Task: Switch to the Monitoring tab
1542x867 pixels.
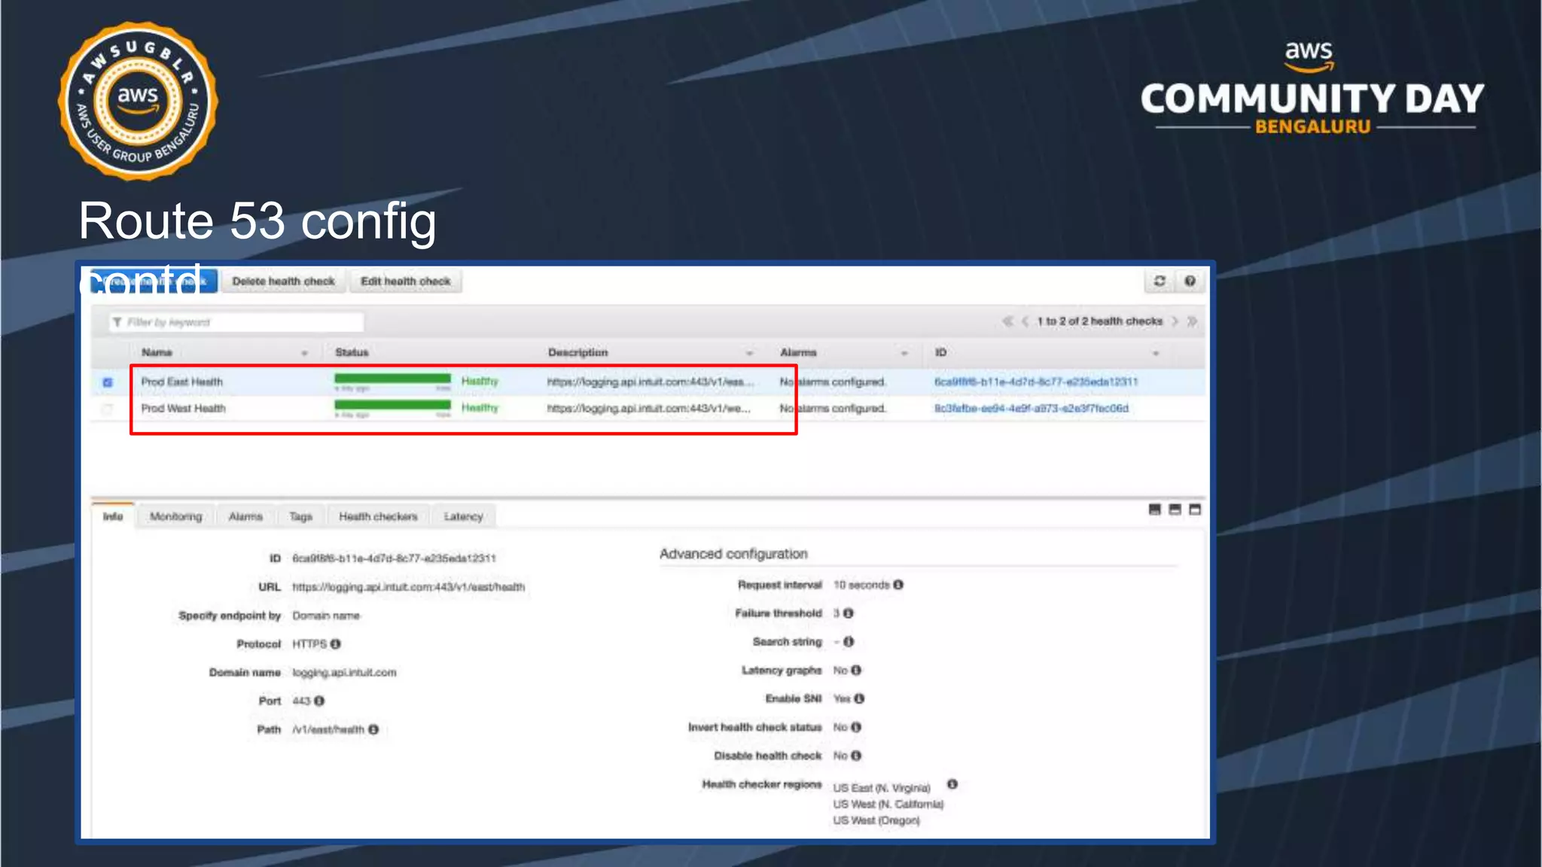Action: pyautogui.click(x=175, y=516)
